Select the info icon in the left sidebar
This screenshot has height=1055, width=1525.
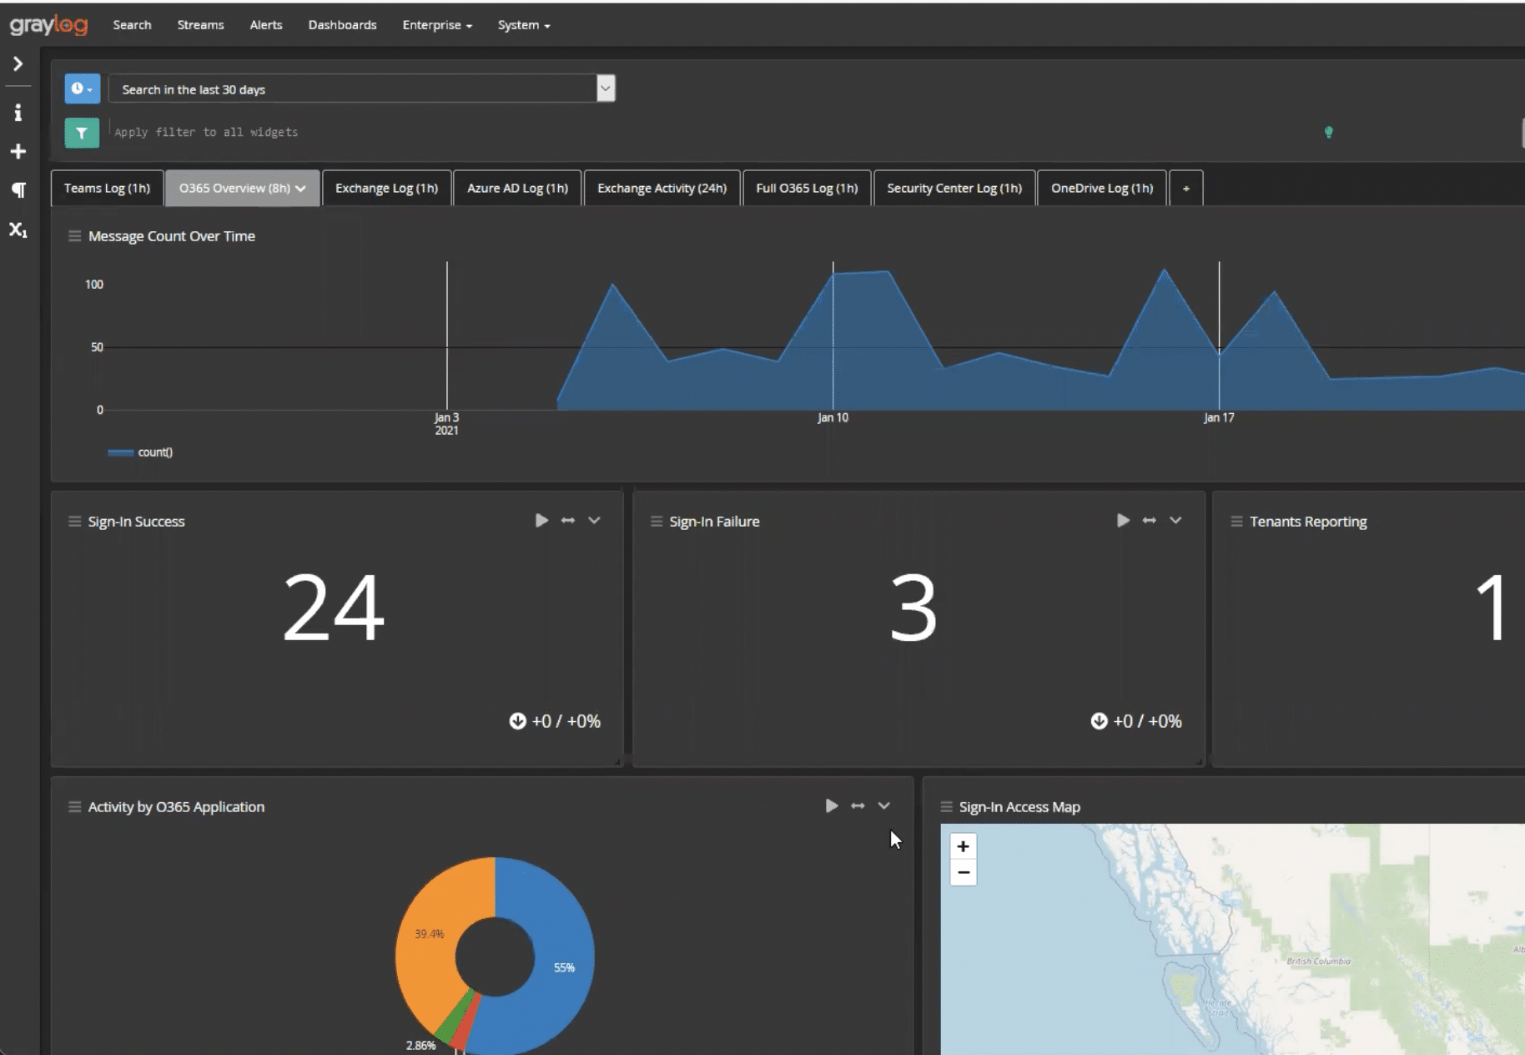tap(18, 112)
